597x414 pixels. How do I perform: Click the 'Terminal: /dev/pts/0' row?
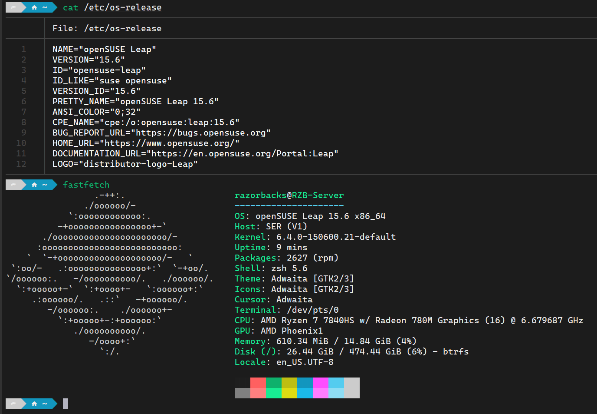(x=287, y=310)
